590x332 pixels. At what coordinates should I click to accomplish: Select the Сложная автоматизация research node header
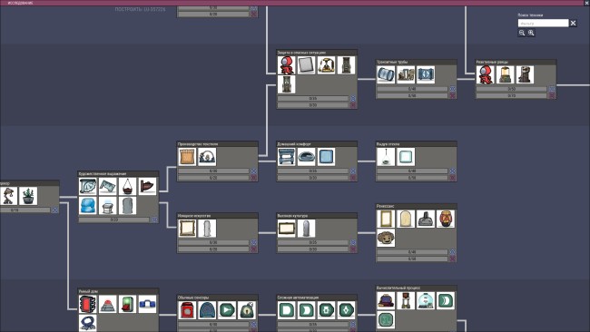(x=317, y=298)
